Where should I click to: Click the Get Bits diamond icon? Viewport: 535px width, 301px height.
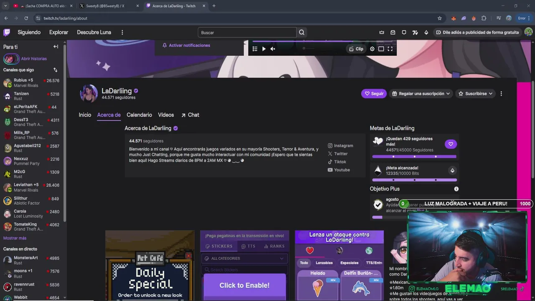pyautogui.click(x=426, y=32)
